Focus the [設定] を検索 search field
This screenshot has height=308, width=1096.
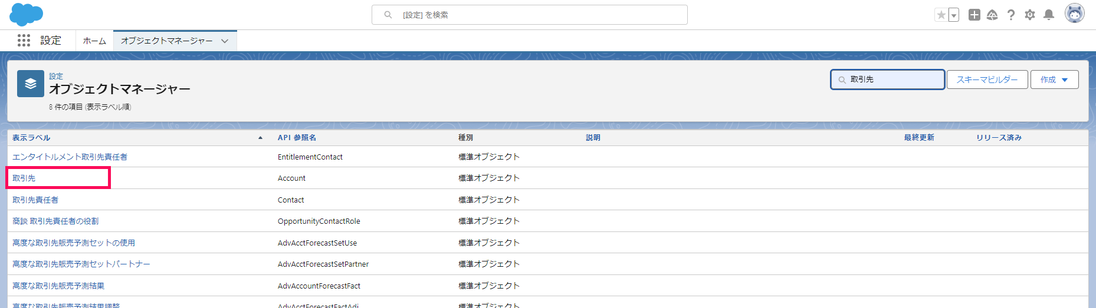(530, 15)
